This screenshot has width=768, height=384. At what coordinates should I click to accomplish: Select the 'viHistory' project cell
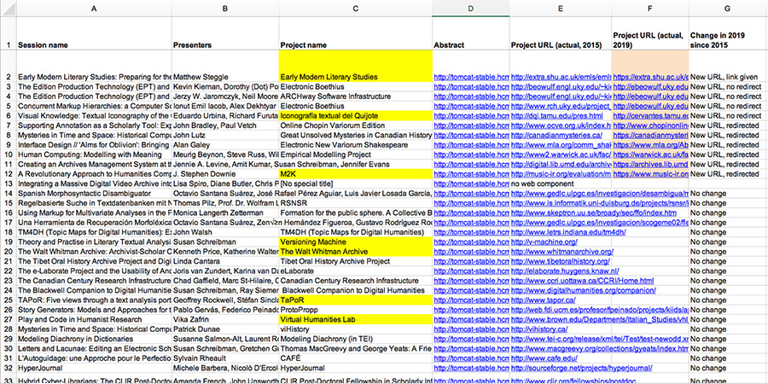coord(356,329)
